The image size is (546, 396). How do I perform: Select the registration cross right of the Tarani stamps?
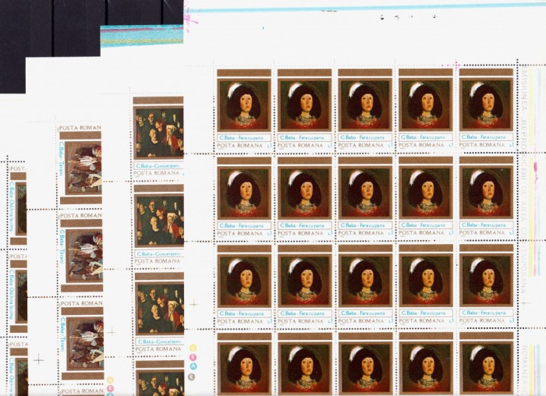click(112, 331)
